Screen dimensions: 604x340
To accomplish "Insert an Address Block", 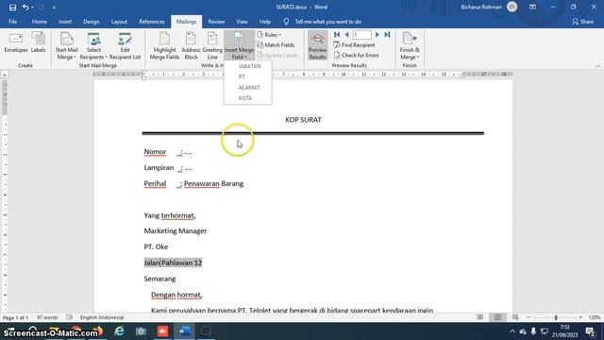I will pos(191,46).
